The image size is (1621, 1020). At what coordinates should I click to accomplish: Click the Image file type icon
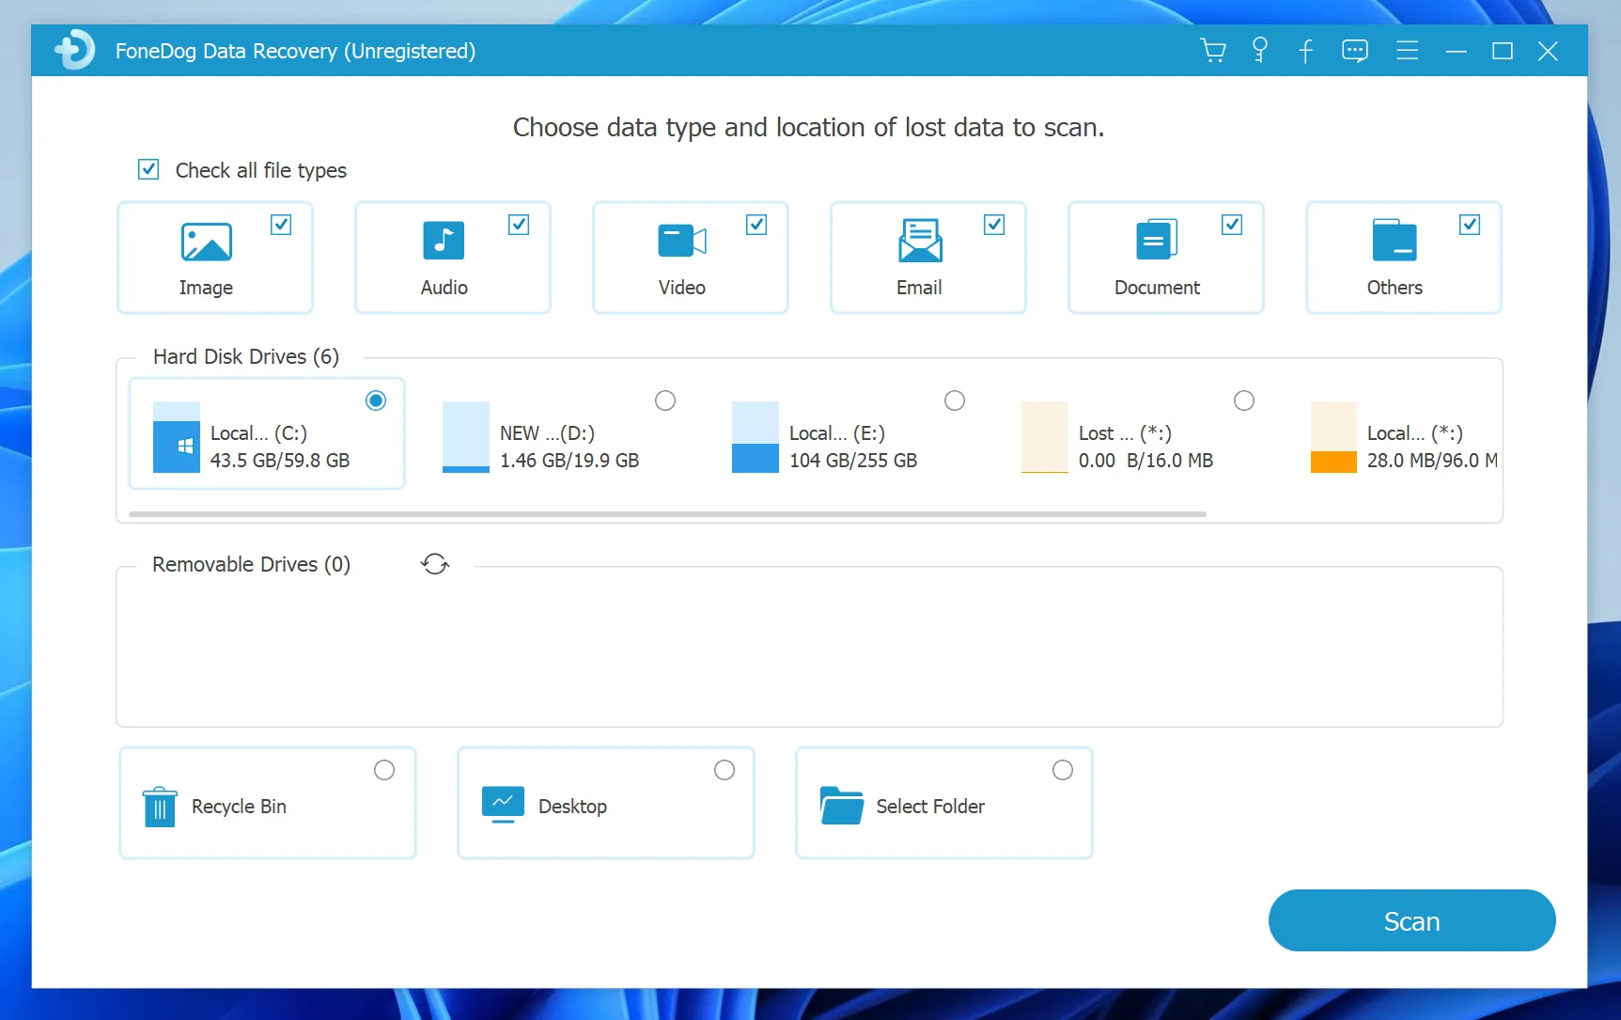[x=206, y=242]
